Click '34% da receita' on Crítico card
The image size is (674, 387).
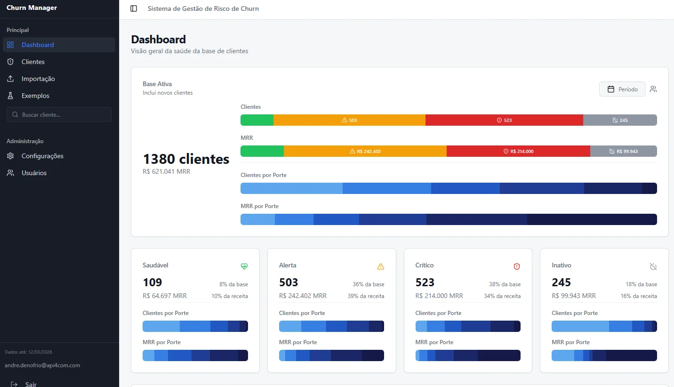(502, 296)
